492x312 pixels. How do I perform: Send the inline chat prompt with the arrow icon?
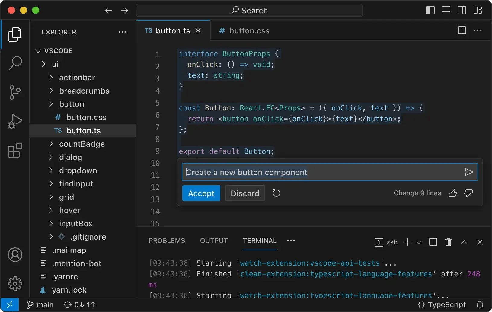(469, 172)
